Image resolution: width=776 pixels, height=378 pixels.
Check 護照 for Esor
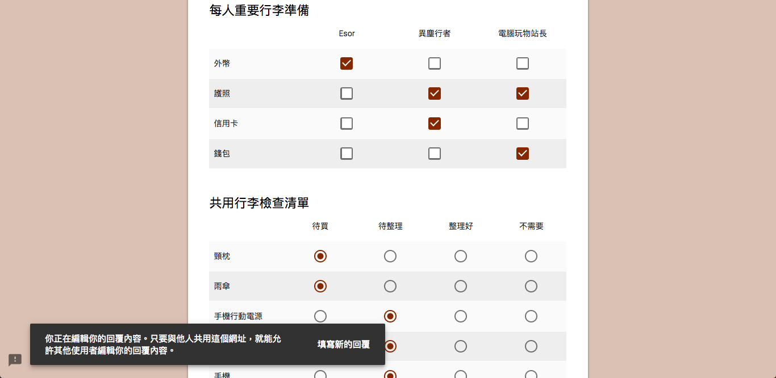pyautogui.click(x=347, y=94)
